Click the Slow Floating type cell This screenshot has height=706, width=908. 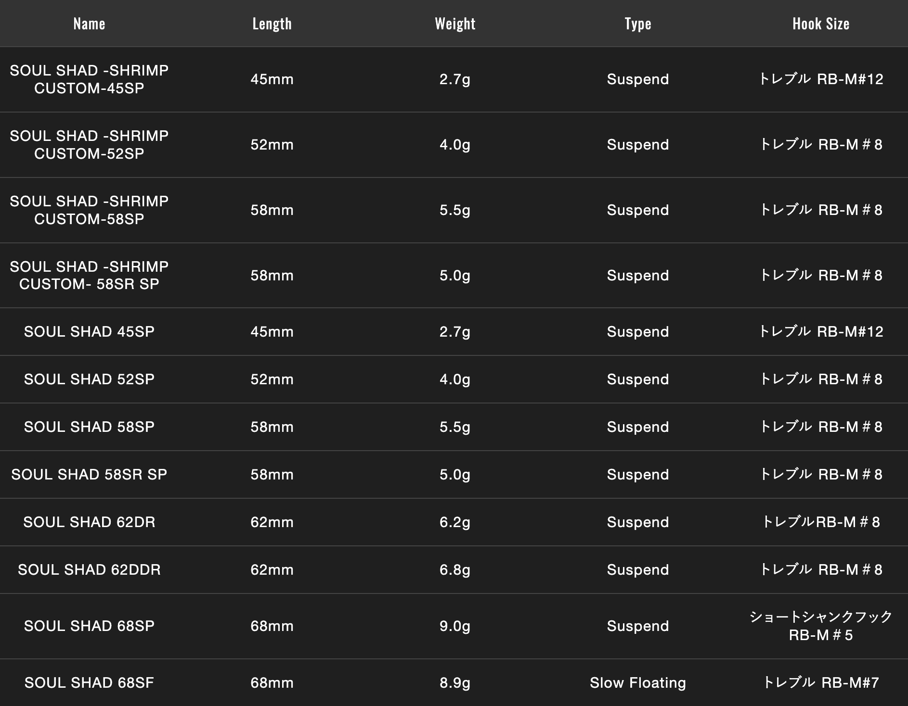(638, 683)
